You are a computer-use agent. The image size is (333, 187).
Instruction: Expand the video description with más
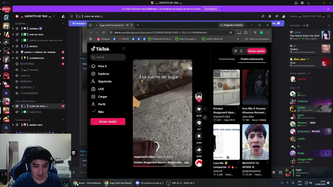187,163
